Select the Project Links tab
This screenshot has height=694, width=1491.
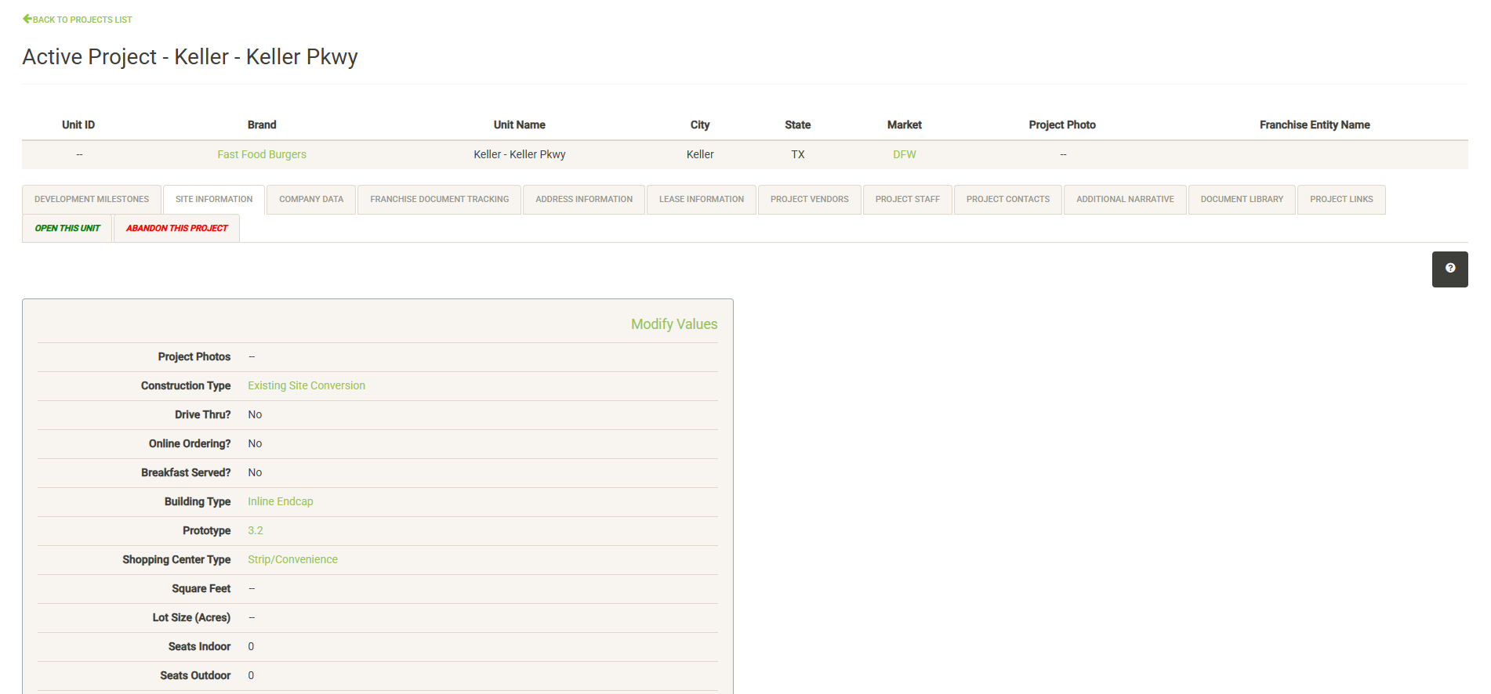(1341, 200)
